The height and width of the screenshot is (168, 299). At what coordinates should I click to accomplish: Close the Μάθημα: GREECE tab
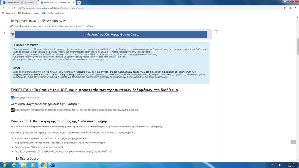point(73,3)
